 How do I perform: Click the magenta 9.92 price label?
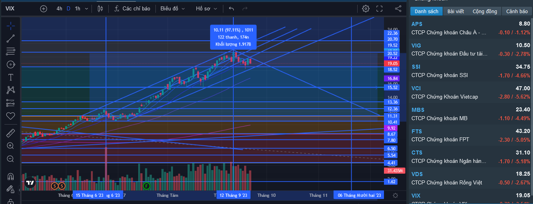pyautogui.click(x=391, y=128)
